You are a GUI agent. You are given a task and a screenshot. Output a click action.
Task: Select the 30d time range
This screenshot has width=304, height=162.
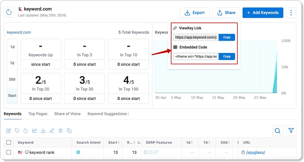point(12,79)
